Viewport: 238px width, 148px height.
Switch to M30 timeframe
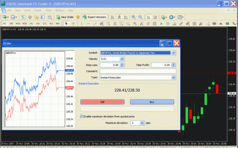pos(25,24)
